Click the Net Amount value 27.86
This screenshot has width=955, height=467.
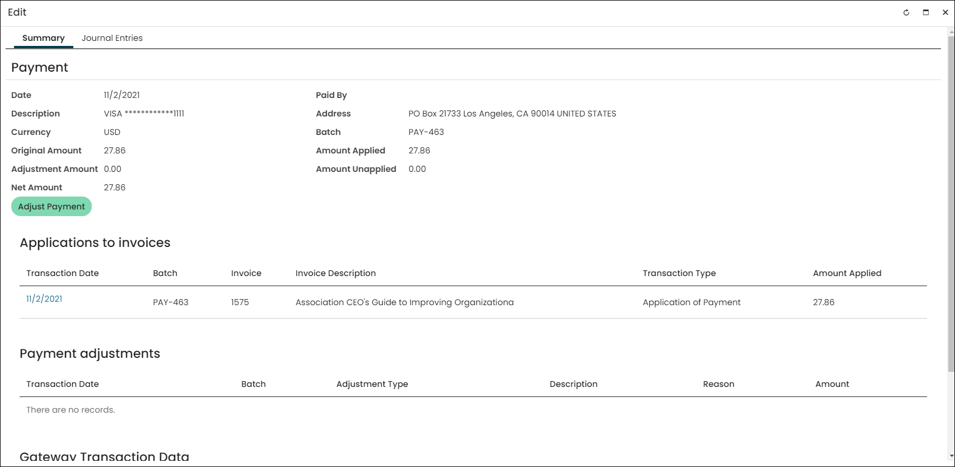coord(115,188)
